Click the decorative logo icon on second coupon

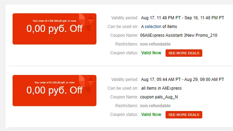(x=87, y=84)
